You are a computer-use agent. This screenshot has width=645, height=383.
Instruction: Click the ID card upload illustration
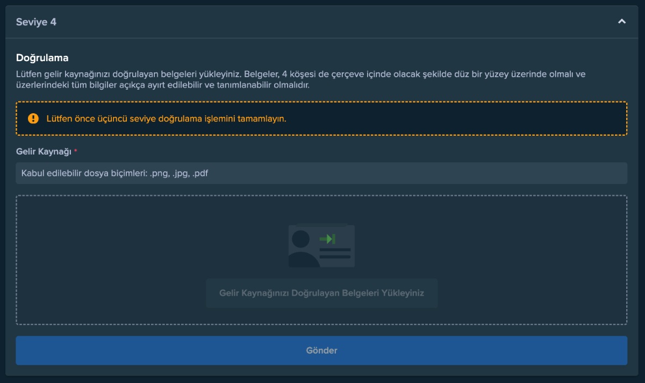pos(321,246)
